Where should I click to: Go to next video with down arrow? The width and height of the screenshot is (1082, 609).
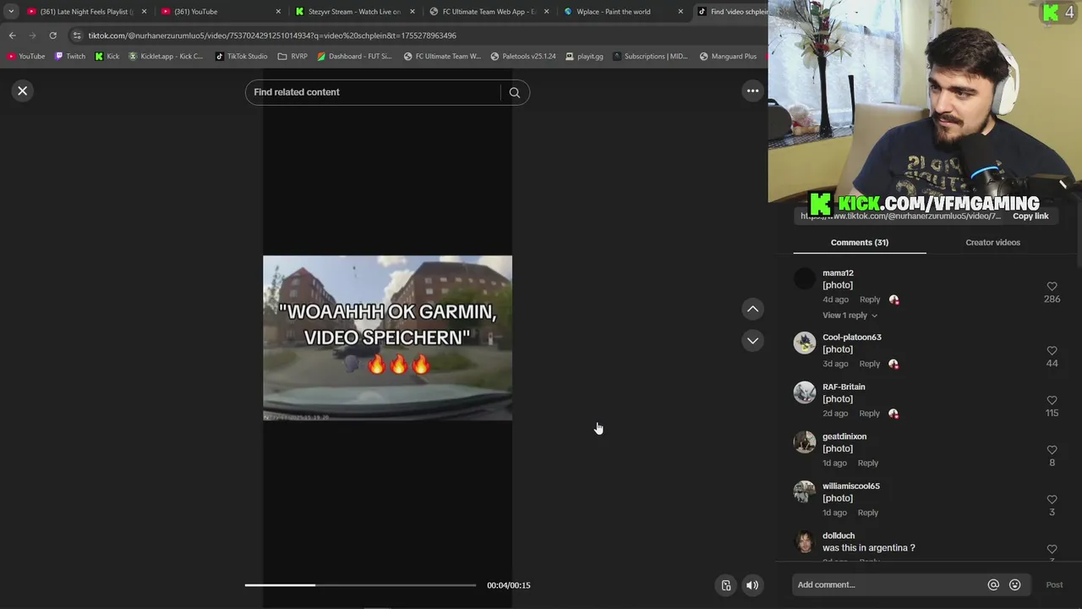pos(752,340)
